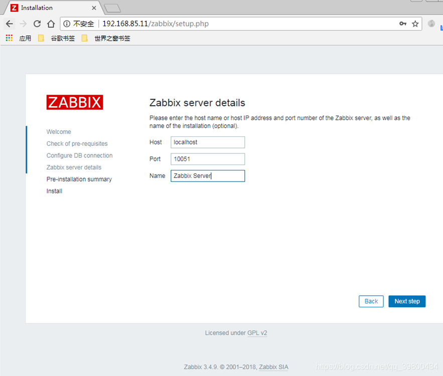
Task: Click the Name label
Action: coord(157,176)
